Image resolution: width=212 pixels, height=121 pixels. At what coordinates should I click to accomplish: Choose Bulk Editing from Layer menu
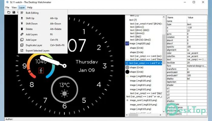(43, 13)
